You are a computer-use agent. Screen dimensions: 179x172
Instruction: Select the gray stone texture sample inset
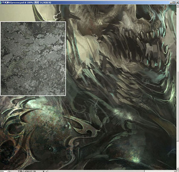point(33,59)
